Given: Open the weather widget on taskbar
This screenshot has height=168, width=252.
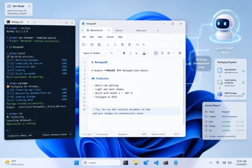Looking at the screenshot, I should click(x=14, y=163).
